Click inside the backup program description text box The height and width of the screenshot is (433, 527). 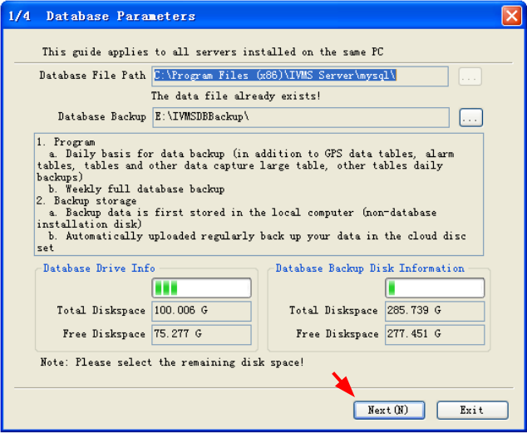(x=259, y=194)
